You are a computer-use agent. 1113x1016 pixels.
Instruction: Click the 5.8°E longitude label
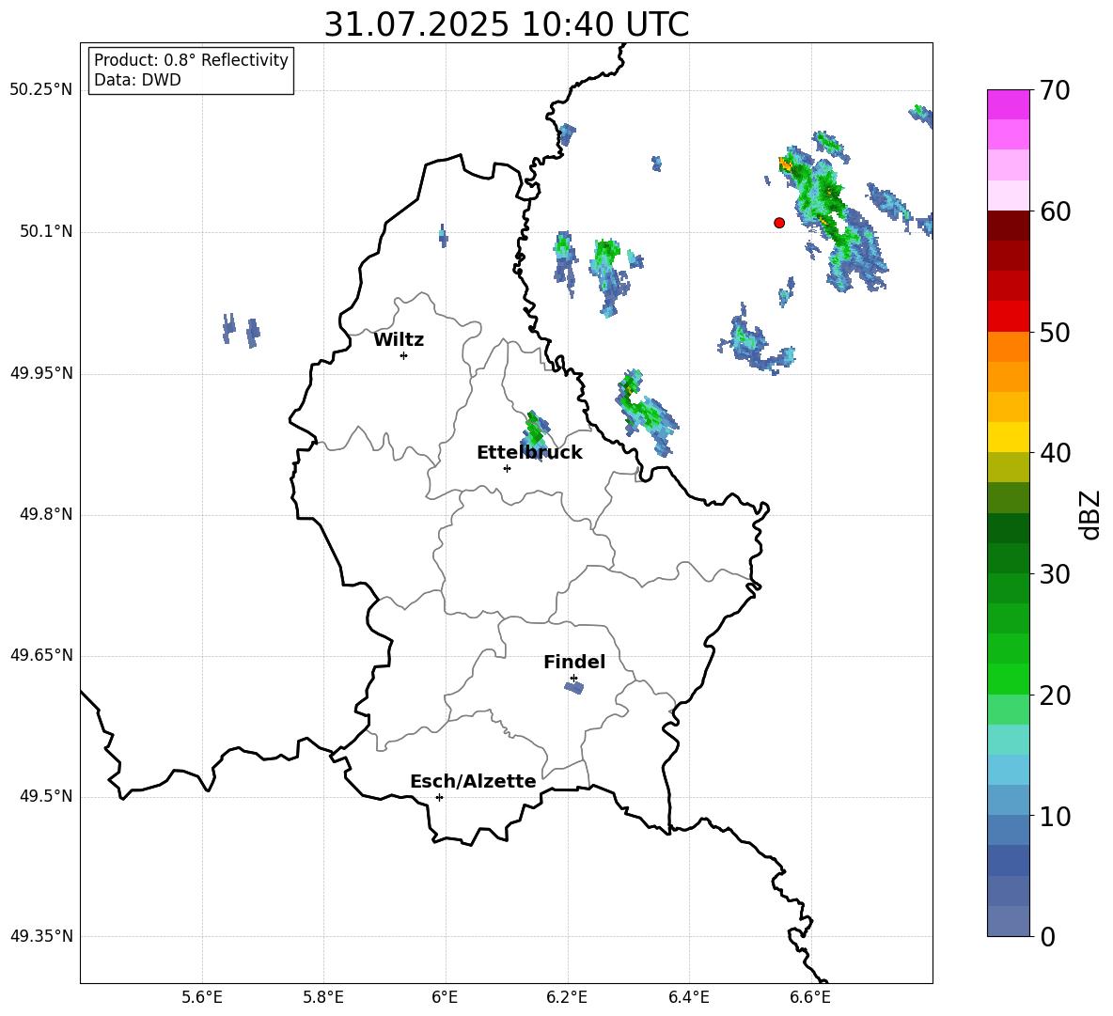pyautogui.click(x=323, y=997)
